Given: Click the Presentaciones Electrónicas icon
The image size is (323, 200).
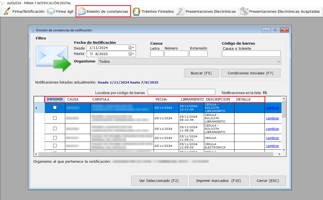Looking at the screenshot, I should (180, 12).
